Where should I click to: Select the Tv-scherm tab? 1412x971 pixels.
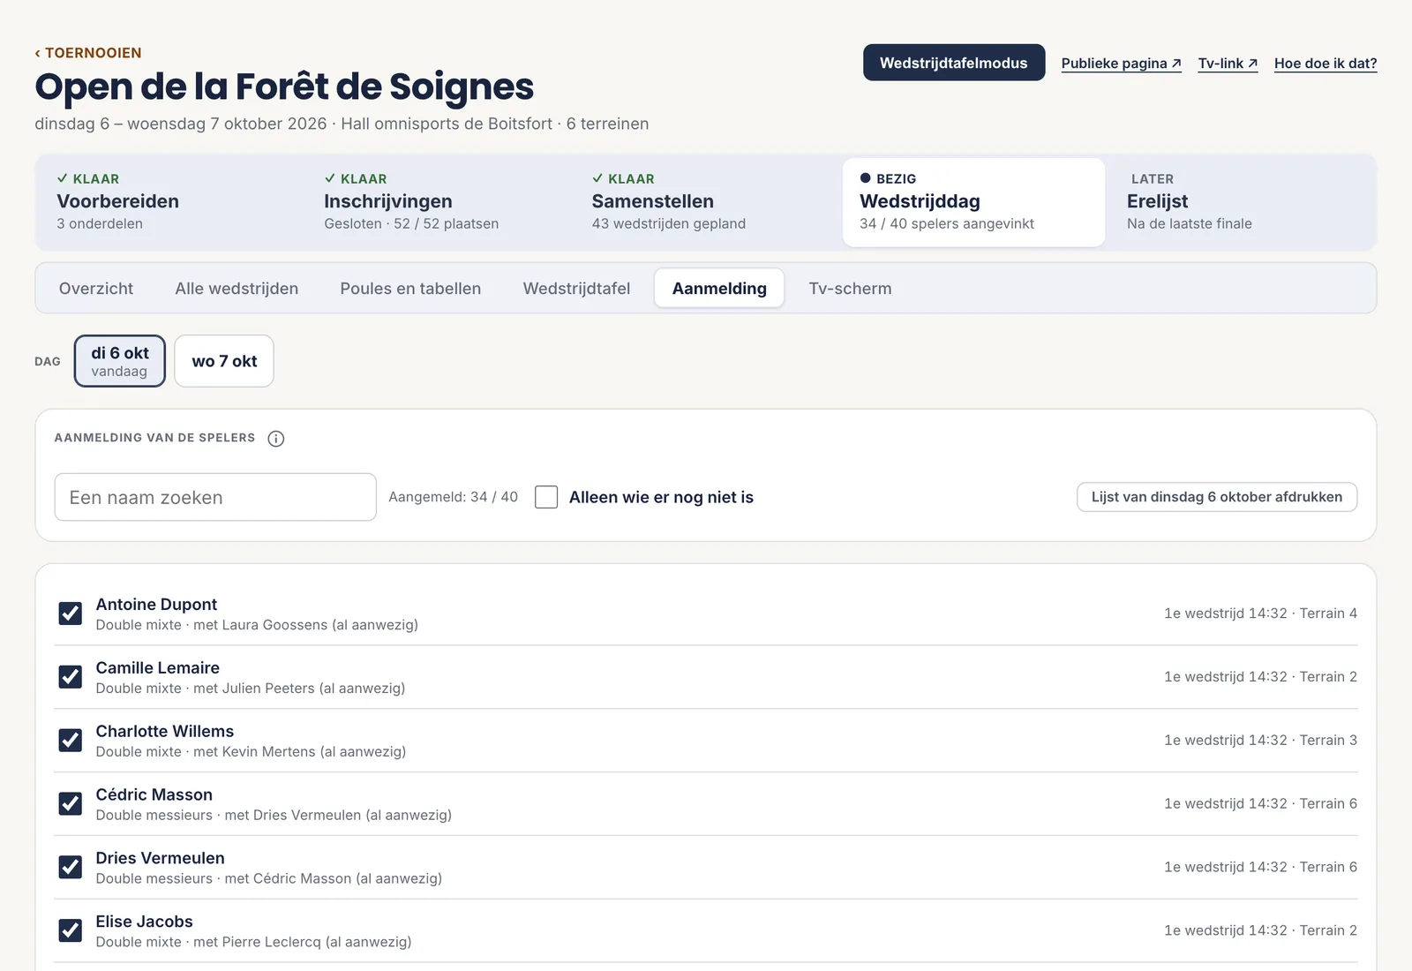click(850, 289)
